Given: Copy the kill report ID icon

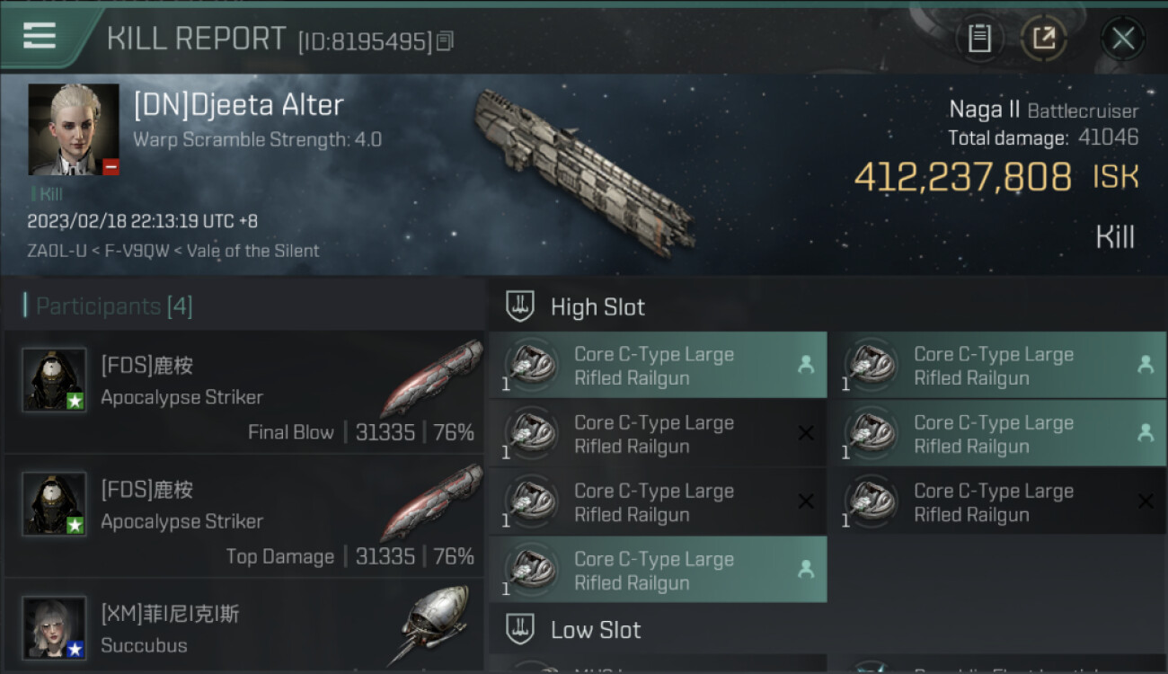Looking at the screenshot, I should (445, 41).
